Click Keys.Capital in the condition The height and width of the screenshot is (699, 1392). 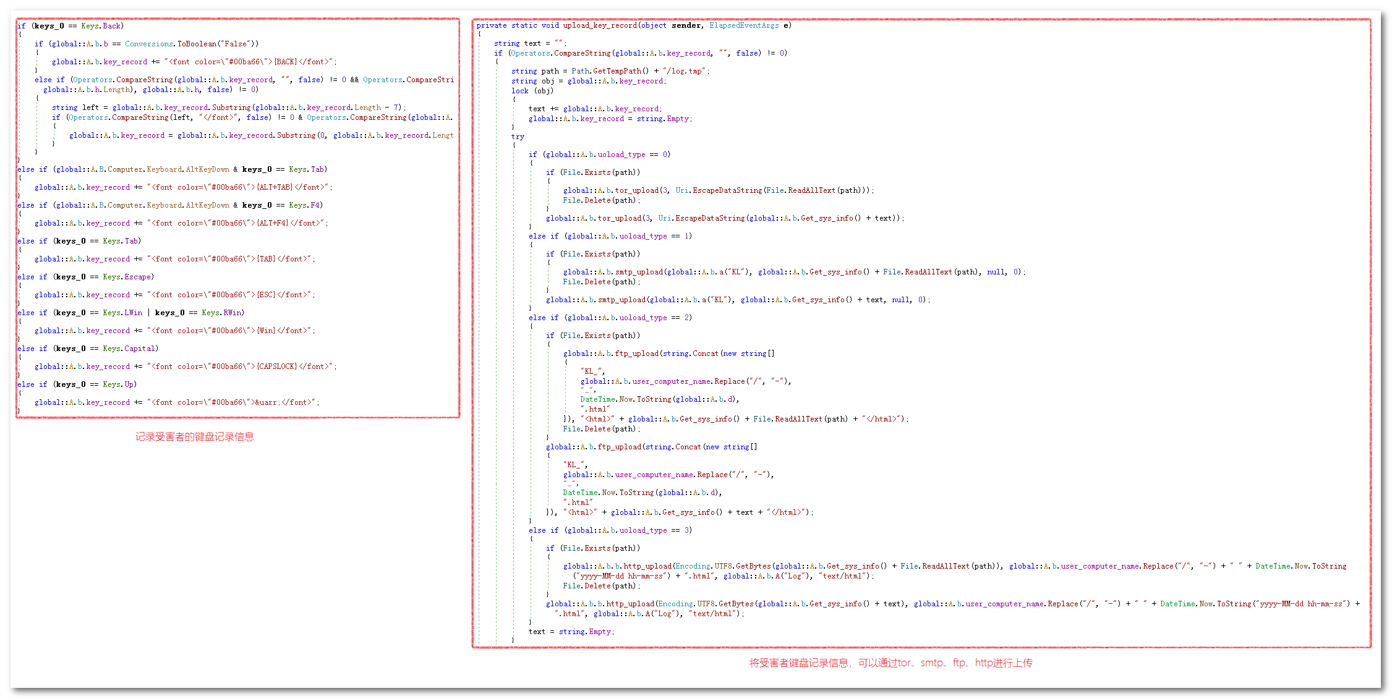(x=130, y=349)
